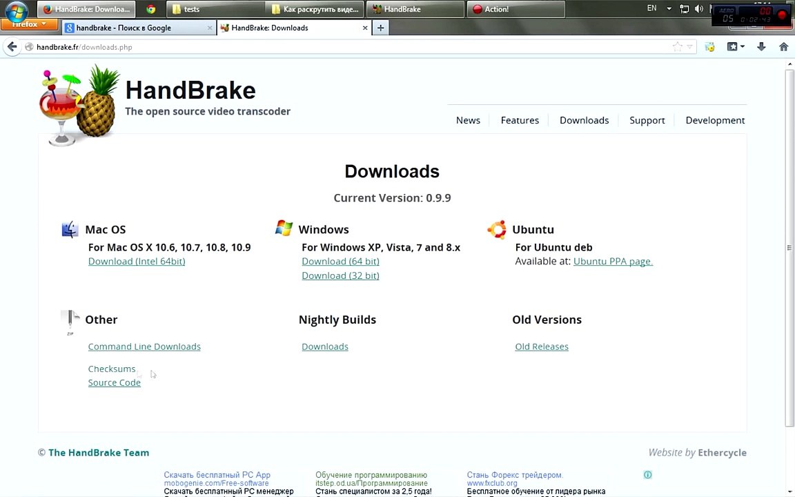795x497 pixels.
Task: Open the 'Обучение программированию' ad link
Action: 371,475
